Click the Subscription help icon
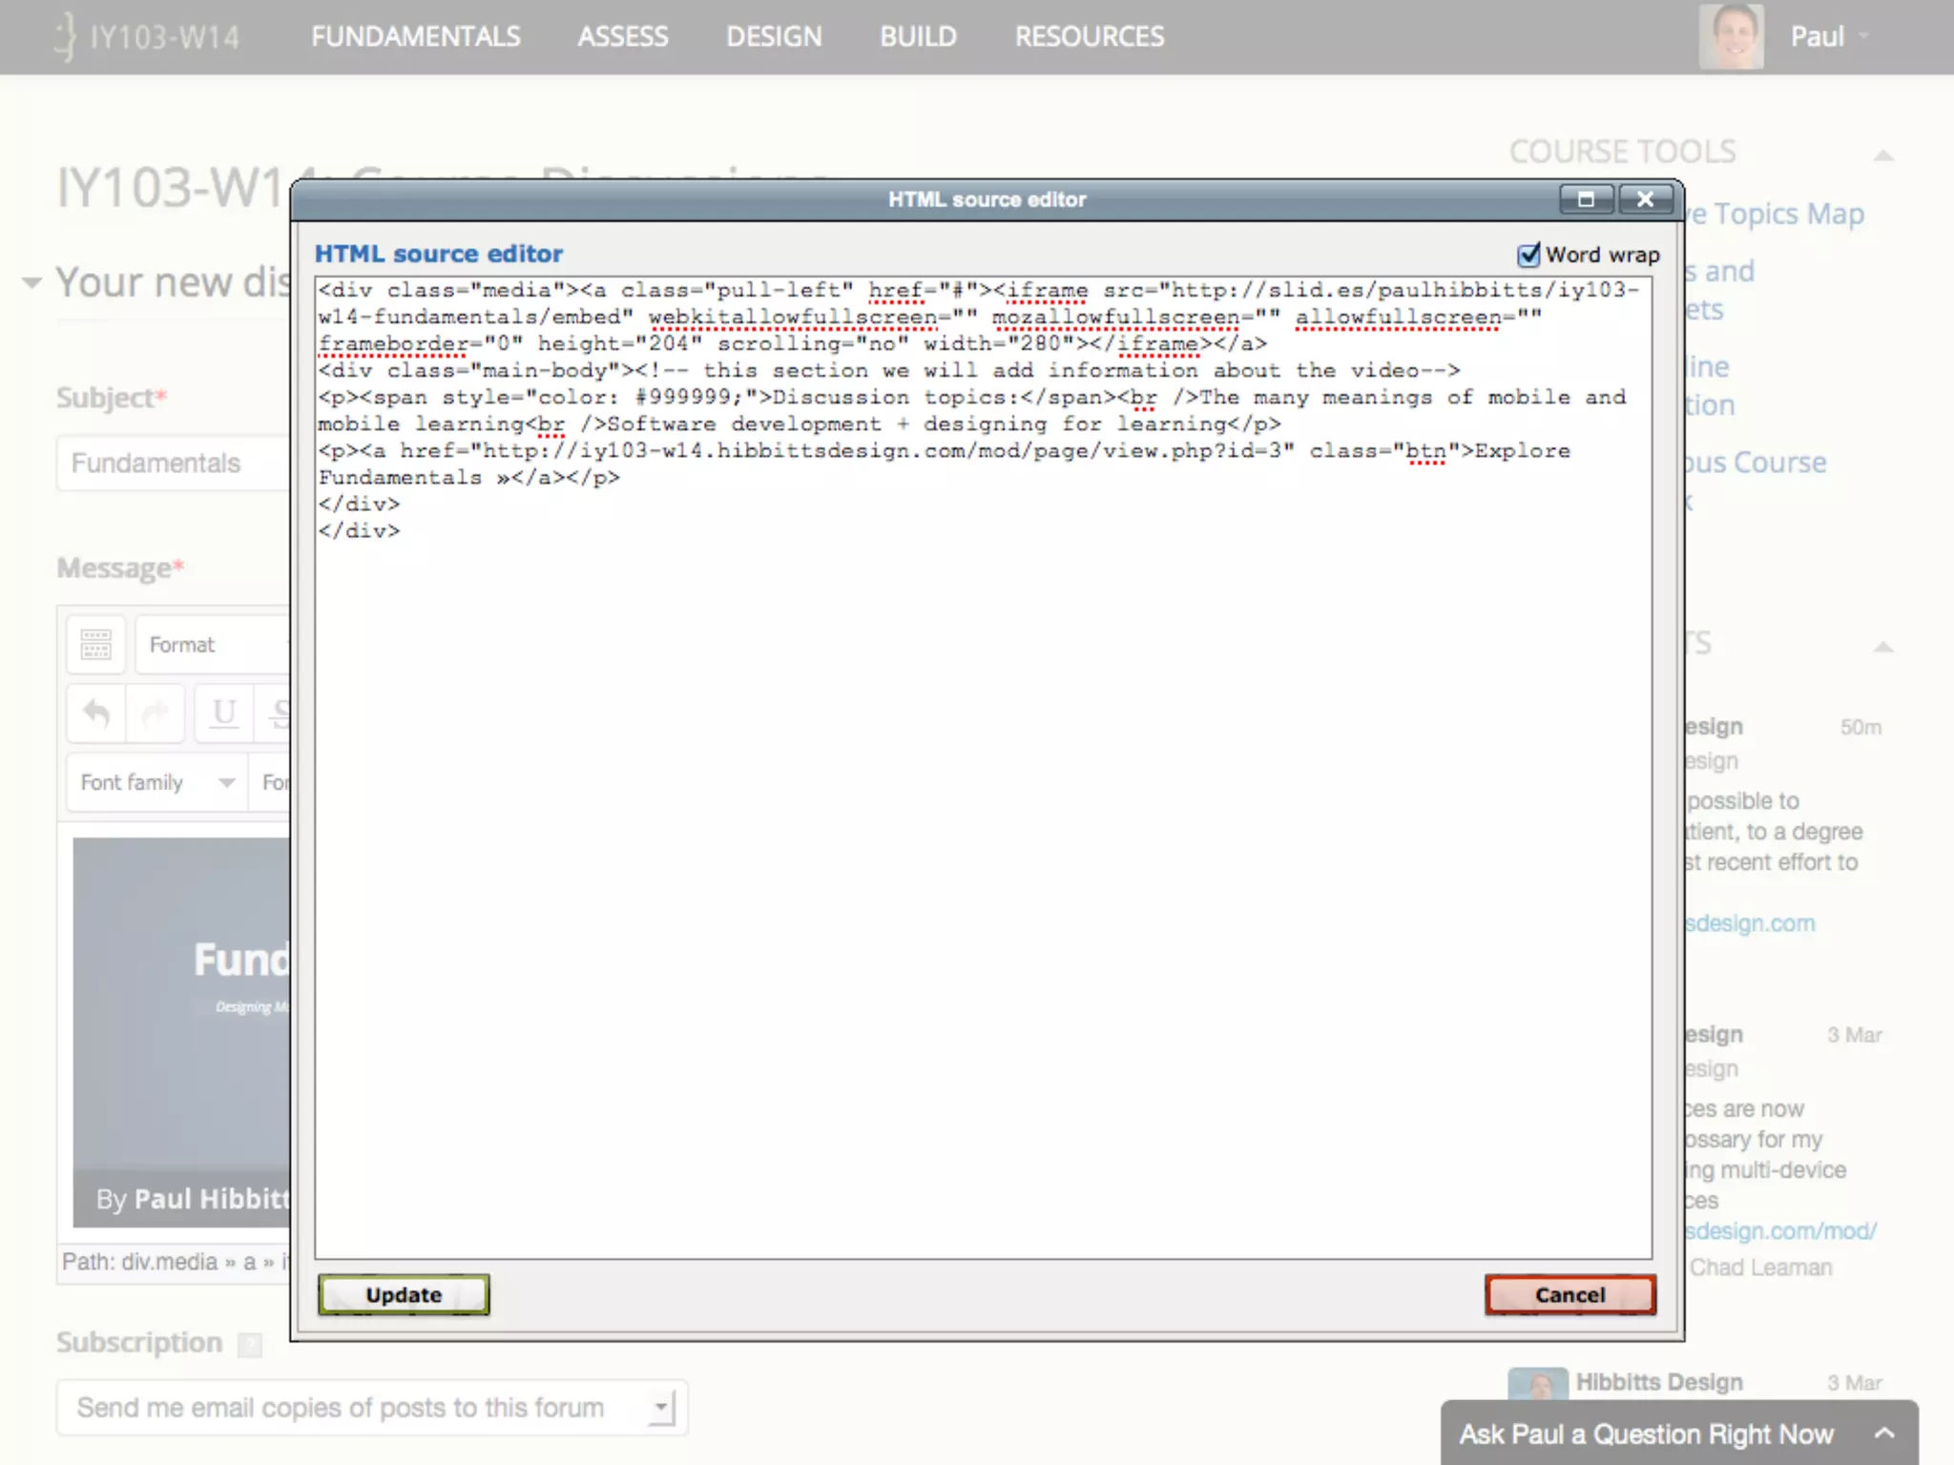This screenshot has width=1954, height=1465. click(250, 1344)
